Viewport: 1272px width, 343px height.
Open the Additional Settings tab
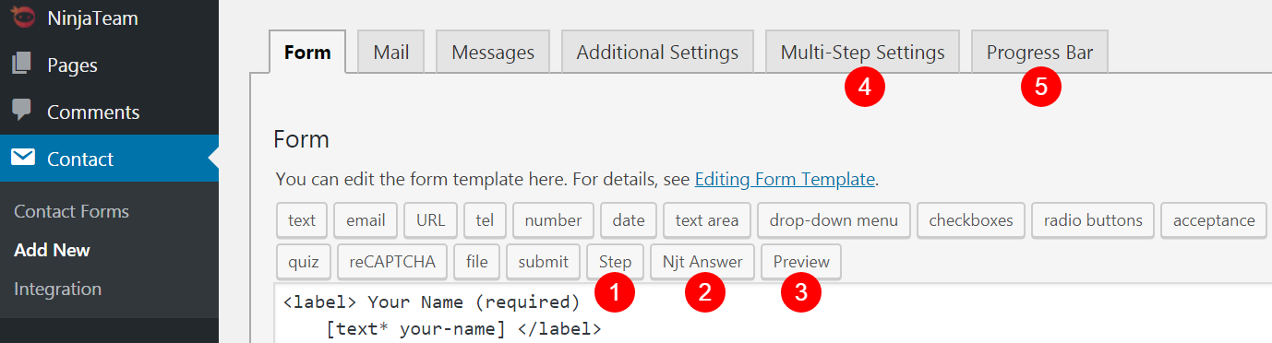tap(657, 53)
